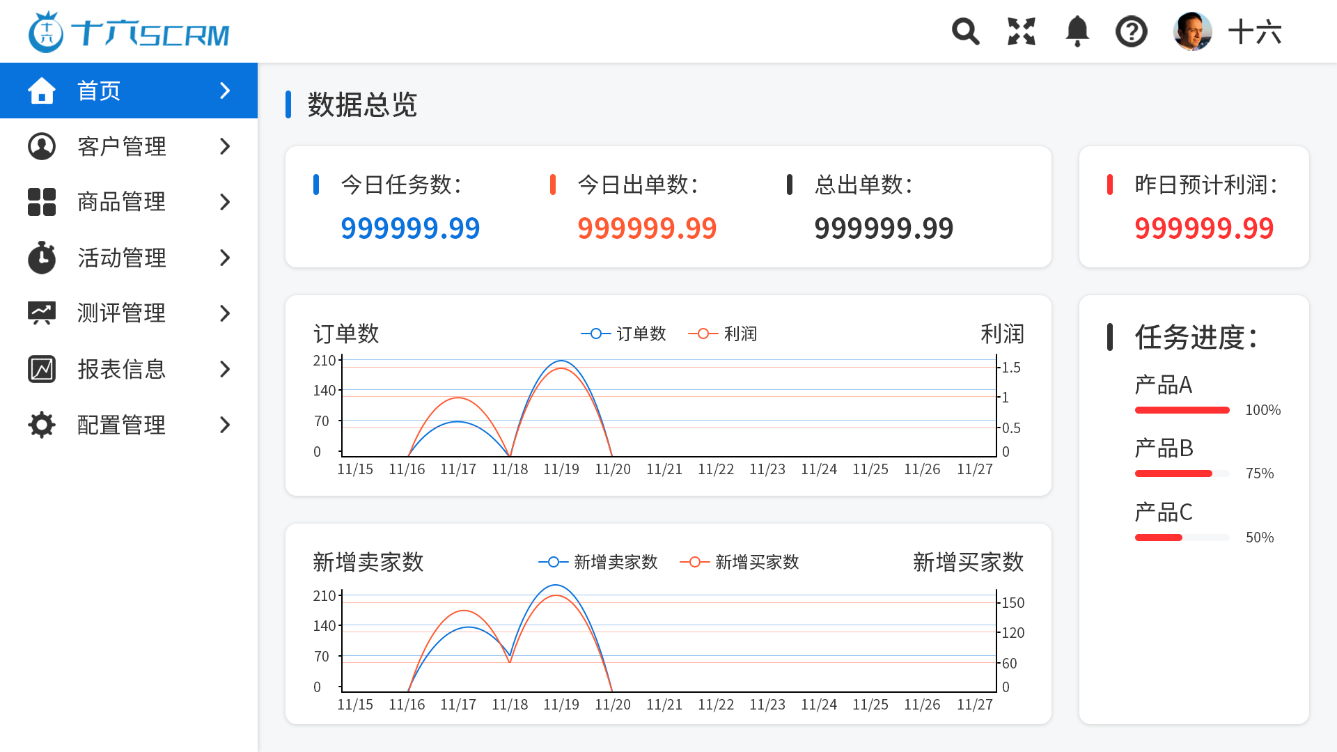Click the user avatar photo
The image size is (1337, 752).
coord(1192,31)
